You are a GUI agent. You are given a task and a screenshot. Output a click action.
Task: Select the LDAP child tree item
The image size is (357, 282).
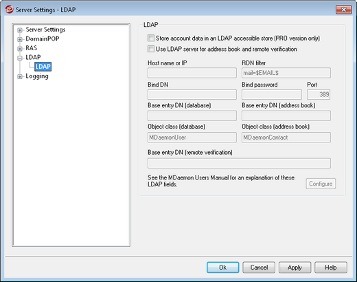43,67
